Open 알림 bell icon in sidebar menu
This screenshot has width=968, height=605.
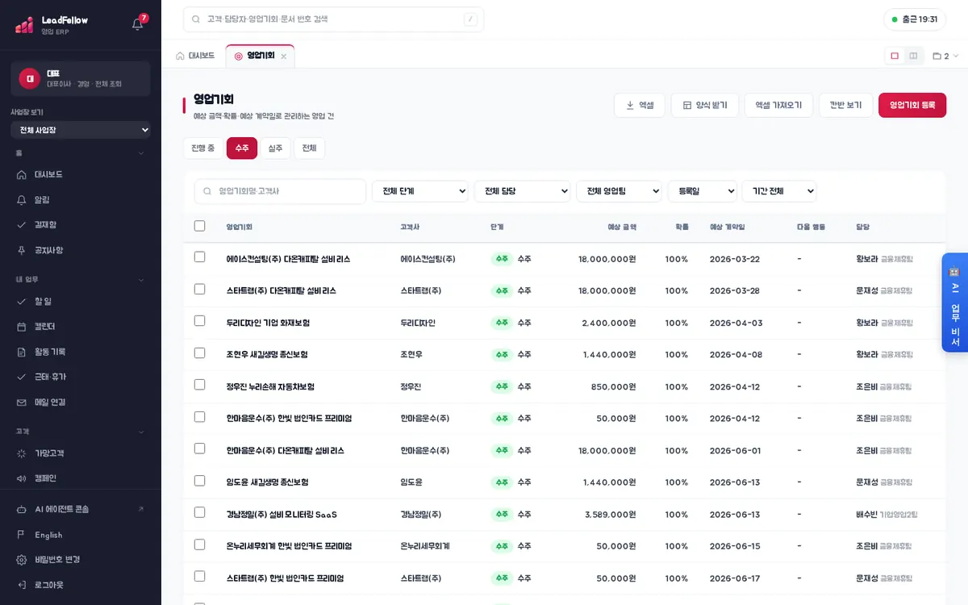(22, 199)
